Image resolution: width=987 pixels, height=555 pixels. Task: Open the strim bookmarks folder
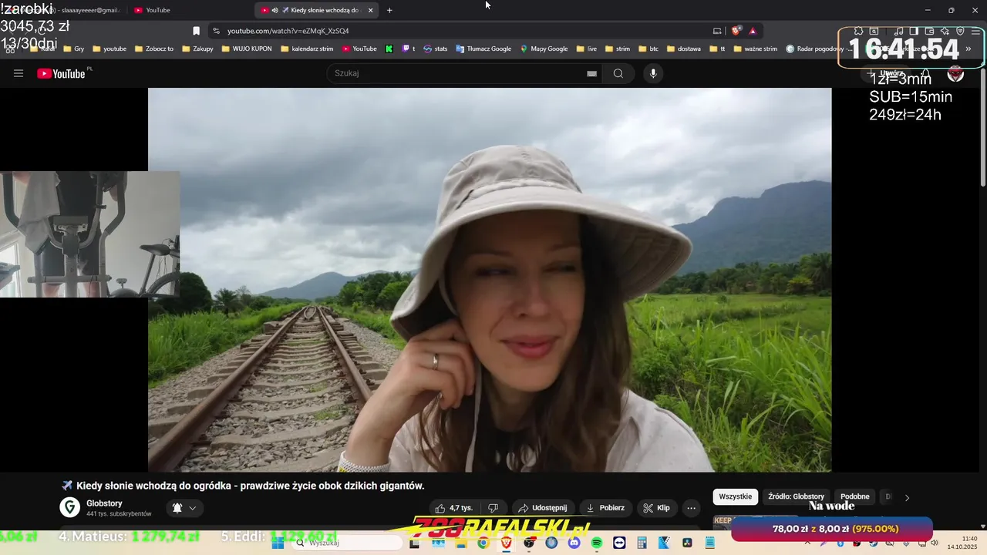pos(618,49)
